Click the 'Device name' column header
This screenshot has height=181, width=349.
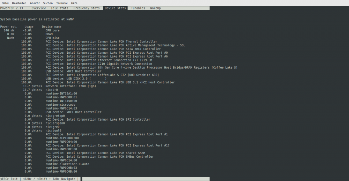(x=52, y=27)
